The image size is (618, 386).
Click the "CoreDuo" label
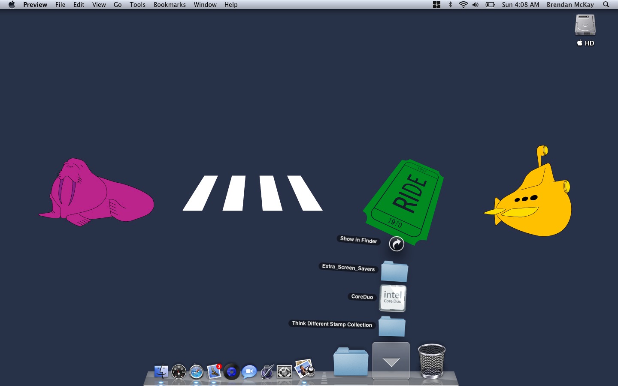[362, 296]
